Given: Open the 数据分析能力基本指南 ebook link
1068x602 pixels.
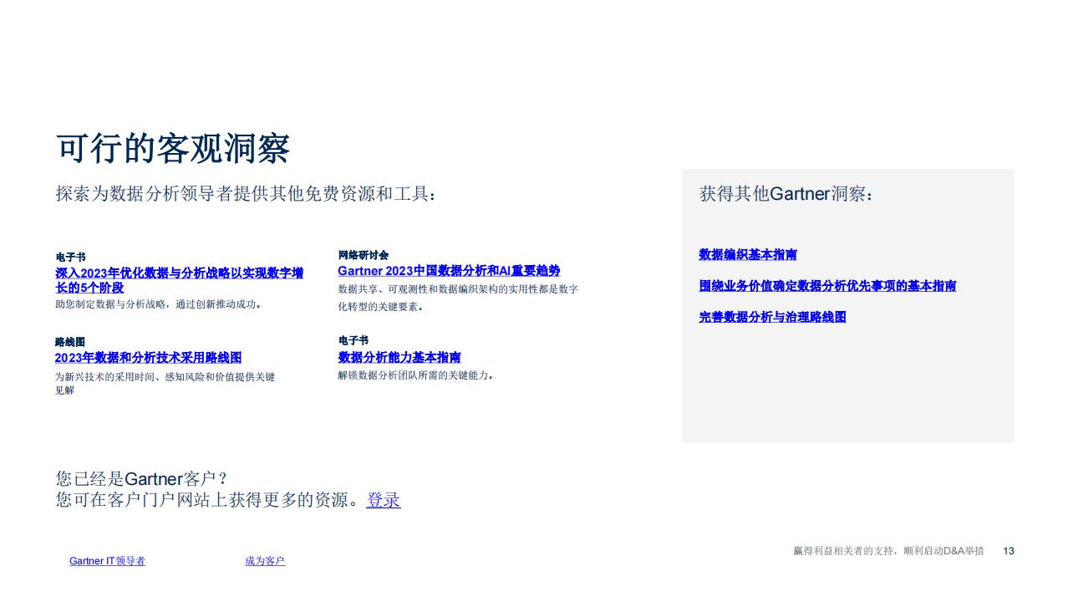Looking at the screenshot, I should pos(399,357).
